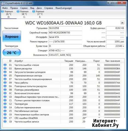128x131 pixels.
Task: Select row CRC-ошибки UltraDMA
Action: coord(62,118)
